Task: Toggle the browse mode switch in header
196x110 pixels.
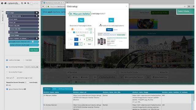Action: 34,3
